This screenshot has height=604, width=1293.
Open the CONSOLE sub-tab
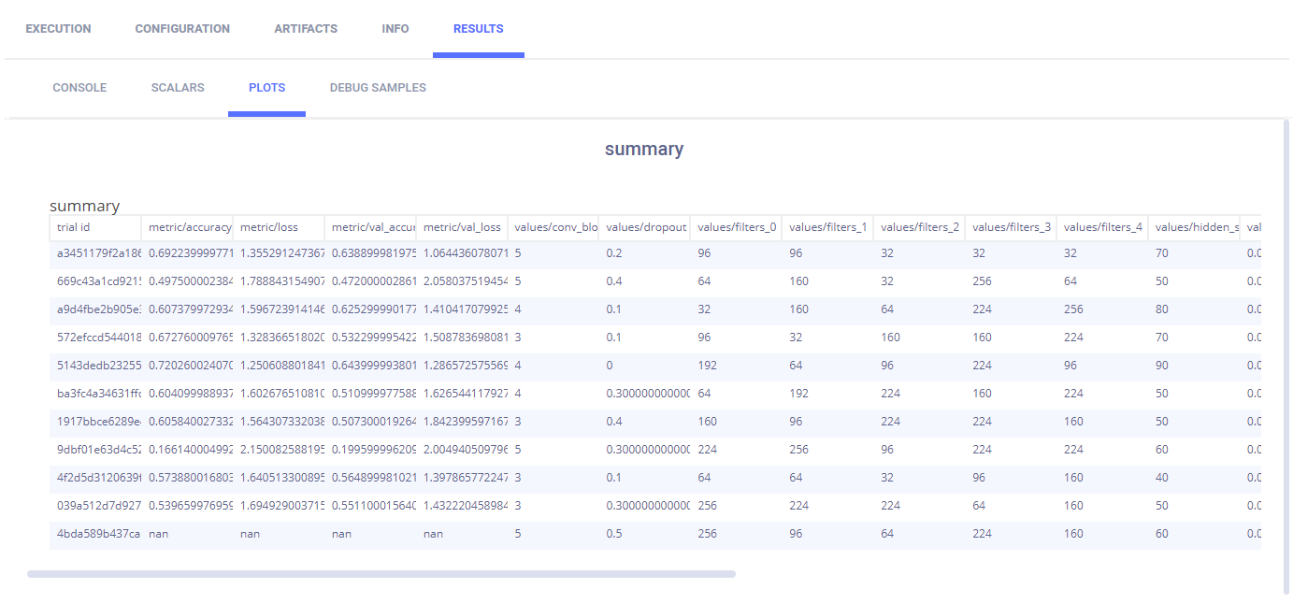[x=79, y=88]
